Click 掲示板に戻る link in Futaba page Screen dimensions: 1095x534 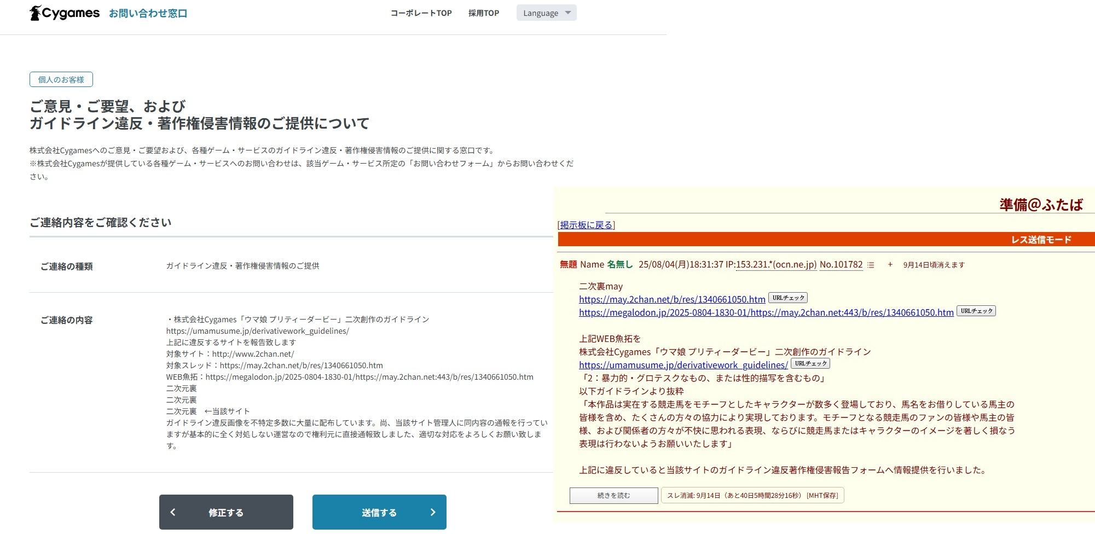[586, 225]
